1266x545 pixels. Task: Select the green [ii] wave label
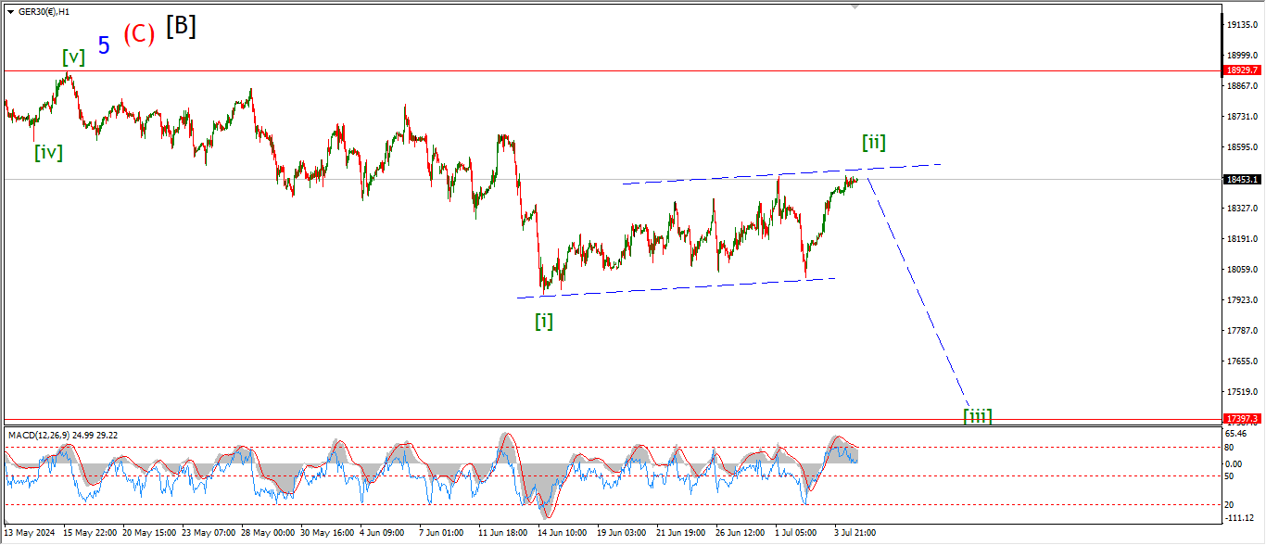[x=873, y=142]
